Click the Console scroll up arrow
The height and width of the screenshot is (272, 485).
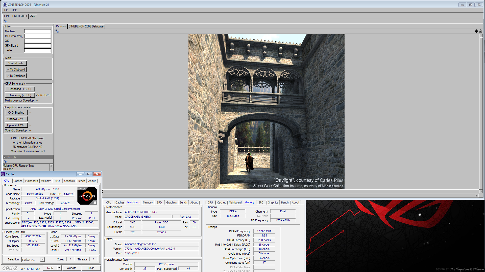click(x=52, y=166)
